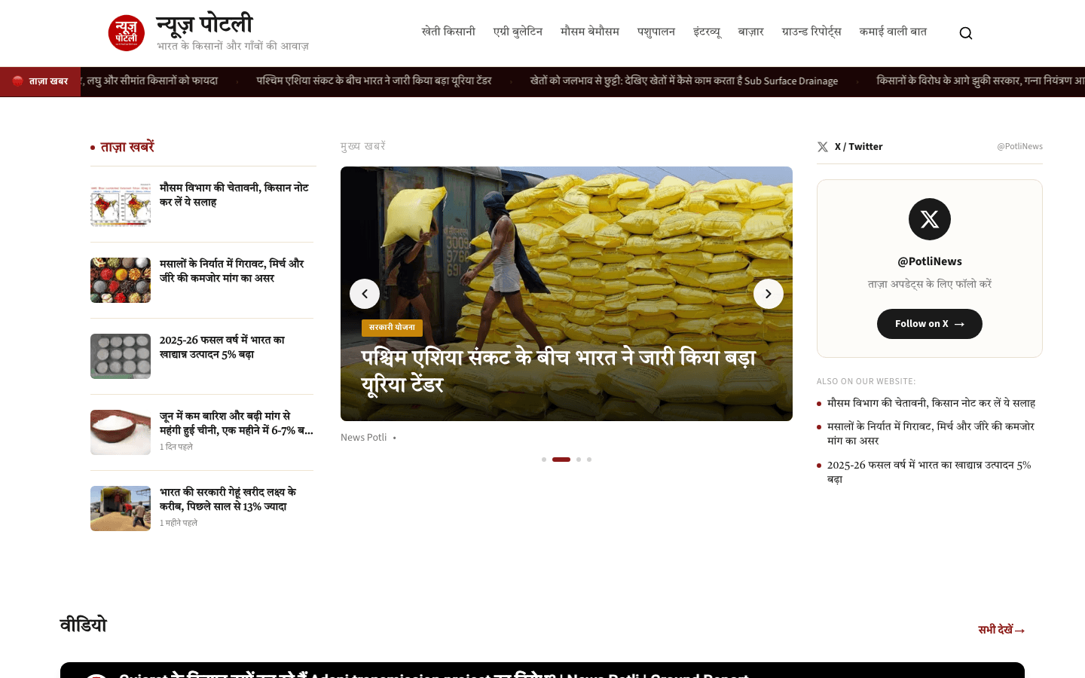Open ticker headline about Sub Surface Drainage
Image resolution: width=1085 pixels, height=678 pixels.
(x=683, y=81)
